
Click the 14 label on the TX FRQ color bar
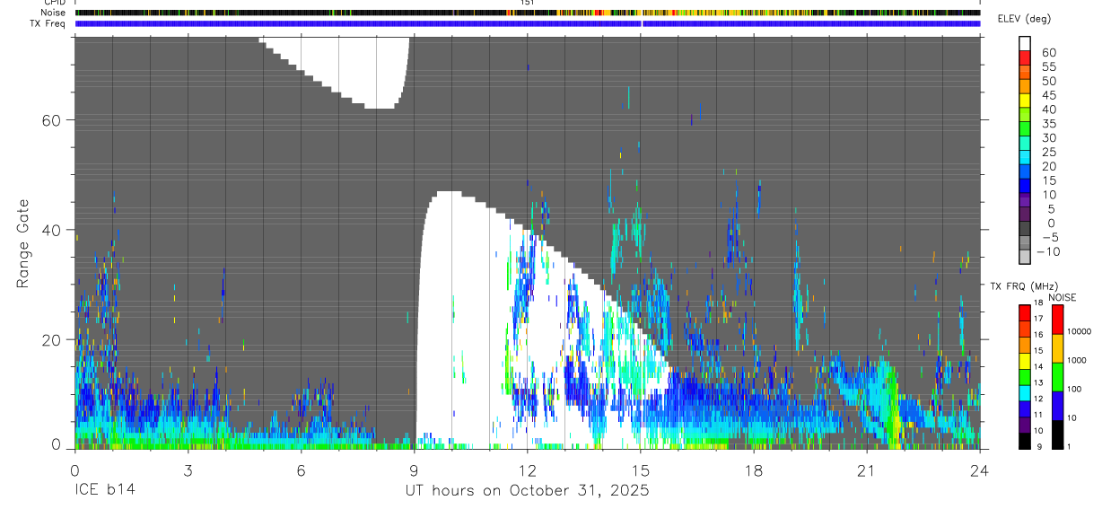pos(1038,366)
